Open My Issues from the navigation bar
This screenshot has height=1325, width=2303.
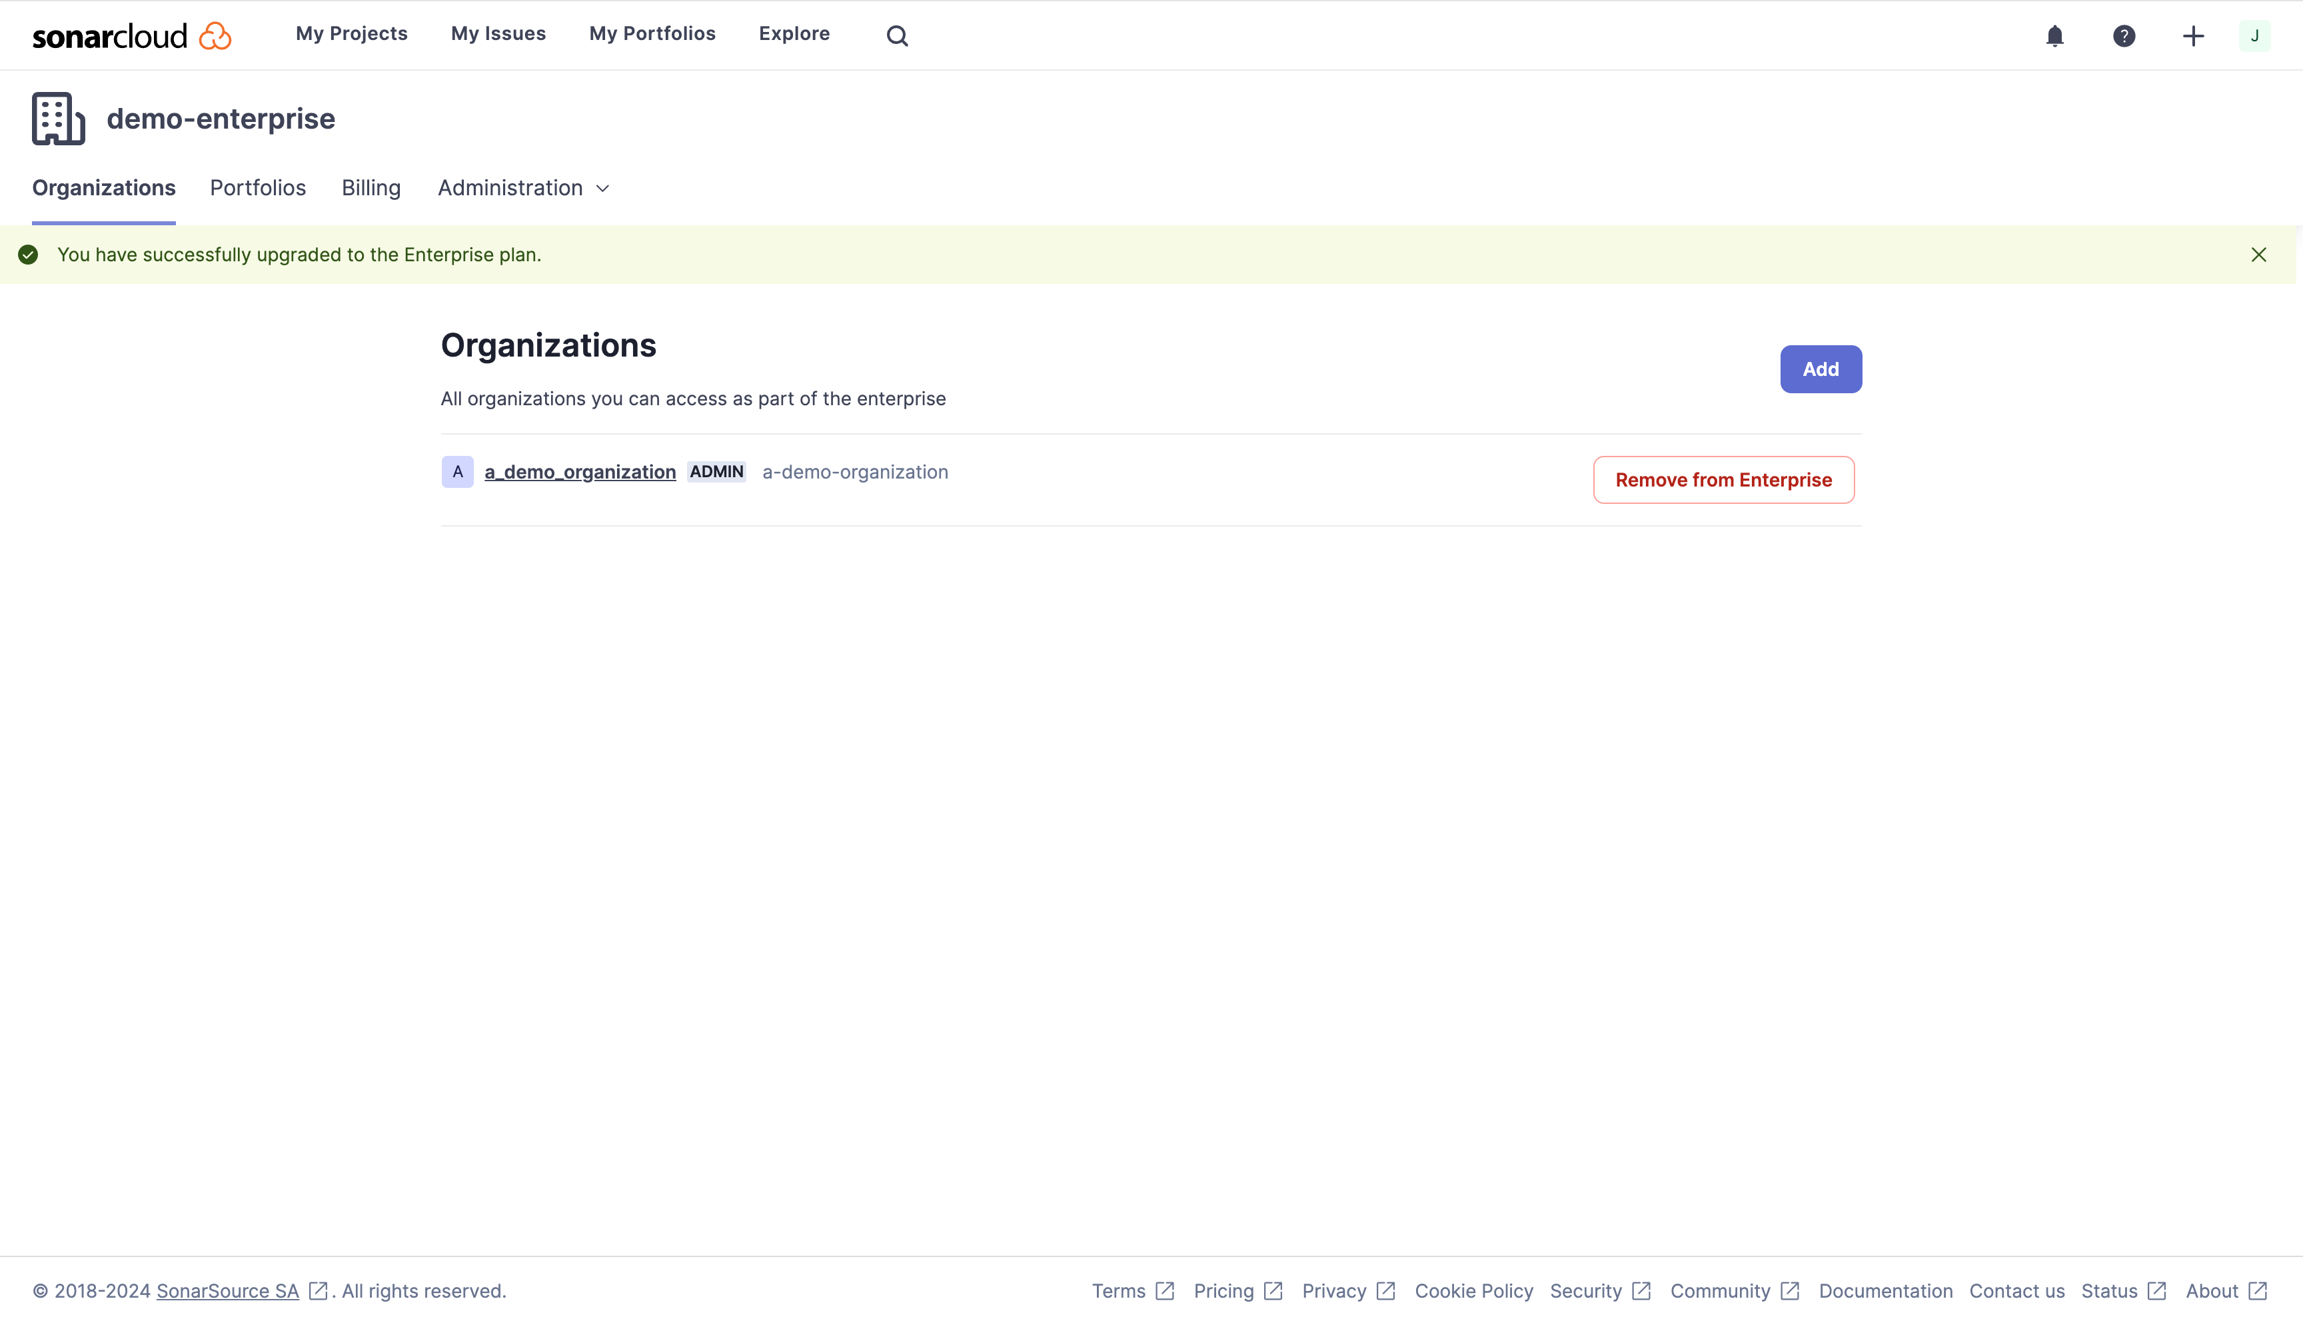(x=498, y=33)
